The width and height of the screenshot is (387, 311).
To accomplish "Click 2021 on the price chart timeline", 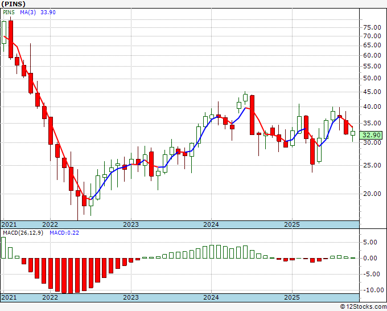I will point(9,224).
